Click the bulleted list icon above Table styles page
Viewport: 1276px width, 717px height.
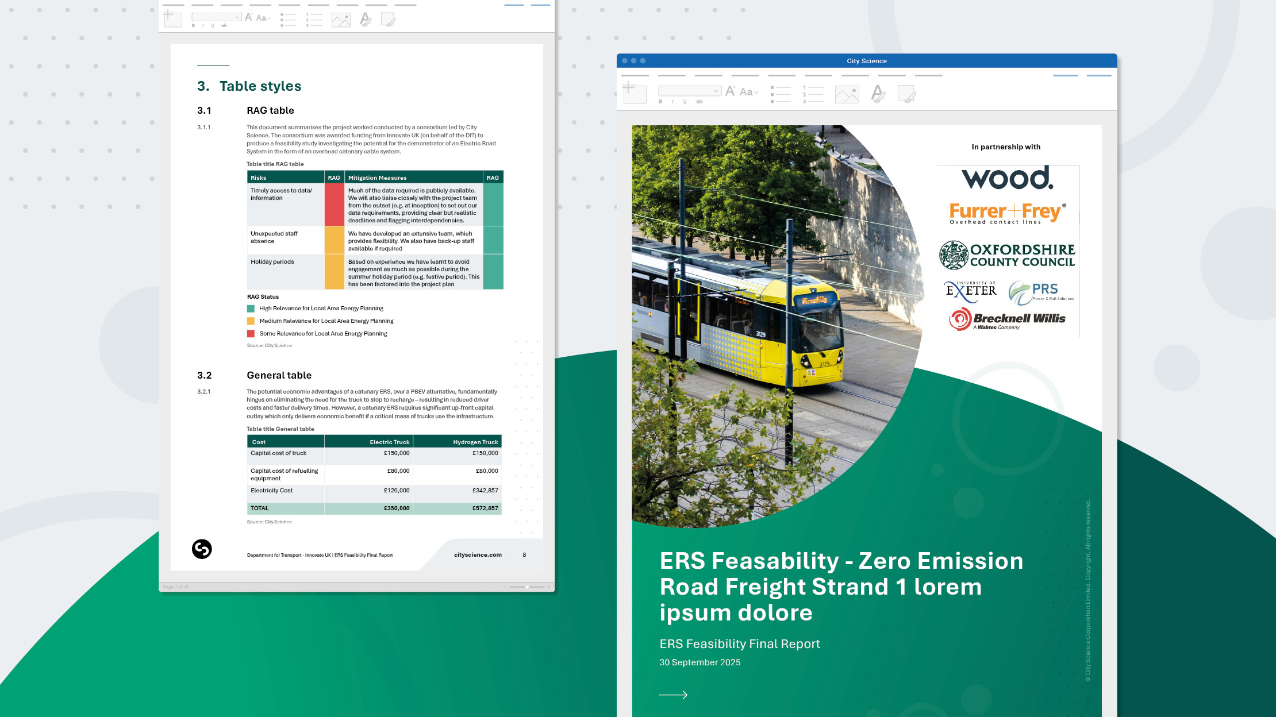click(x=289, y=21)
